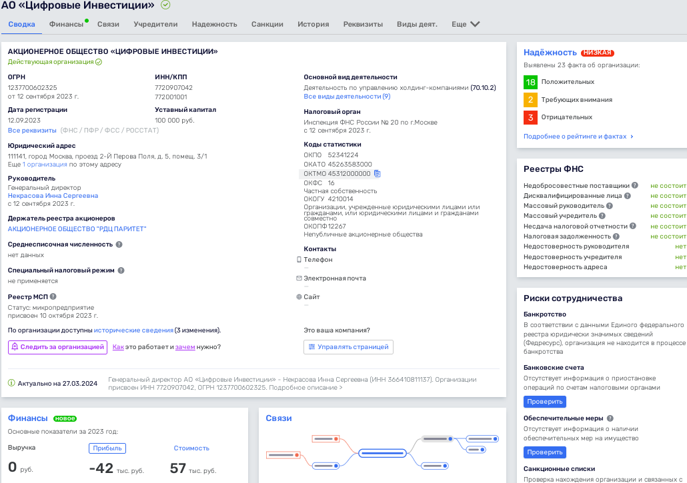Screen dimensions: 687x483
Task: Expand the Еще dropdown menu
Action: coord(466,24)
